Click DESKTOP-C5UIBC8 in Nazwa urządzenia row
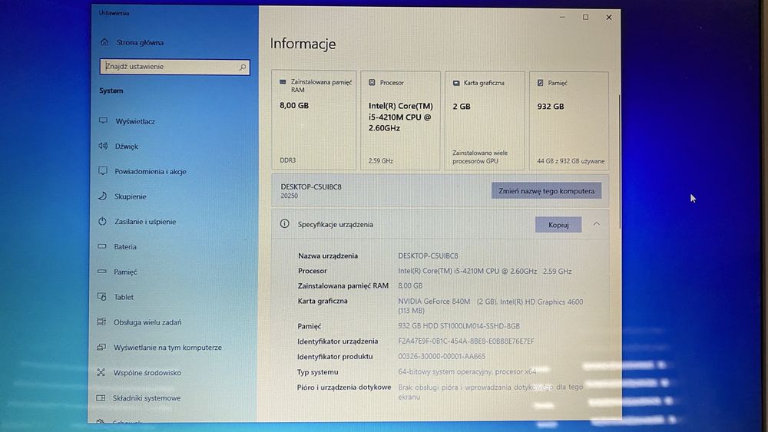Image resolution: width=768 pixels, height=432 pixels. pos(428,256)
